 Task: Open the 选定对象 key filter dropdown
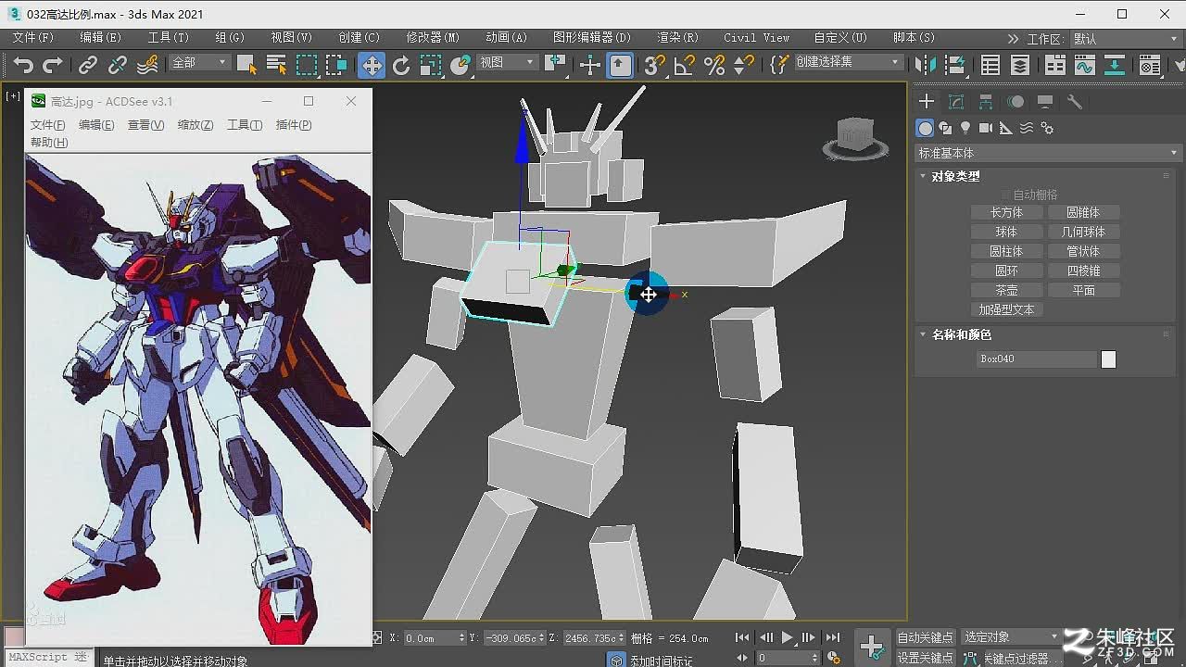[1010, 637]
